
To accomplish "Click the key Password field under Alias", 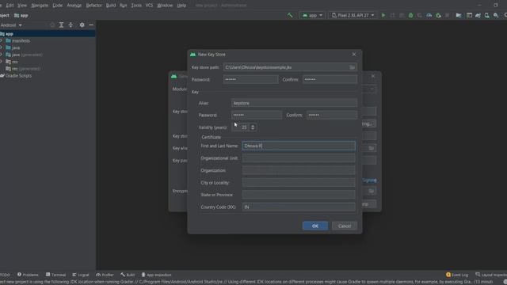I will click(257, 115).
